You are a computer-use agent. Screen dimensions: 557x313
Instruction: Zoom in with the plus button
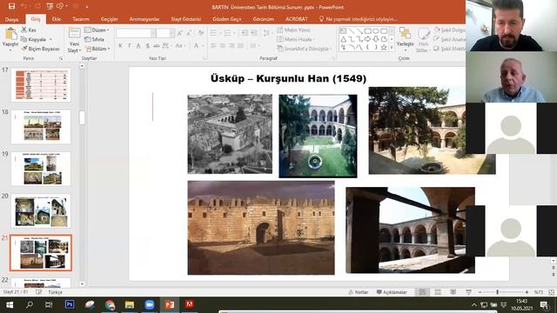tap(527, 292)
